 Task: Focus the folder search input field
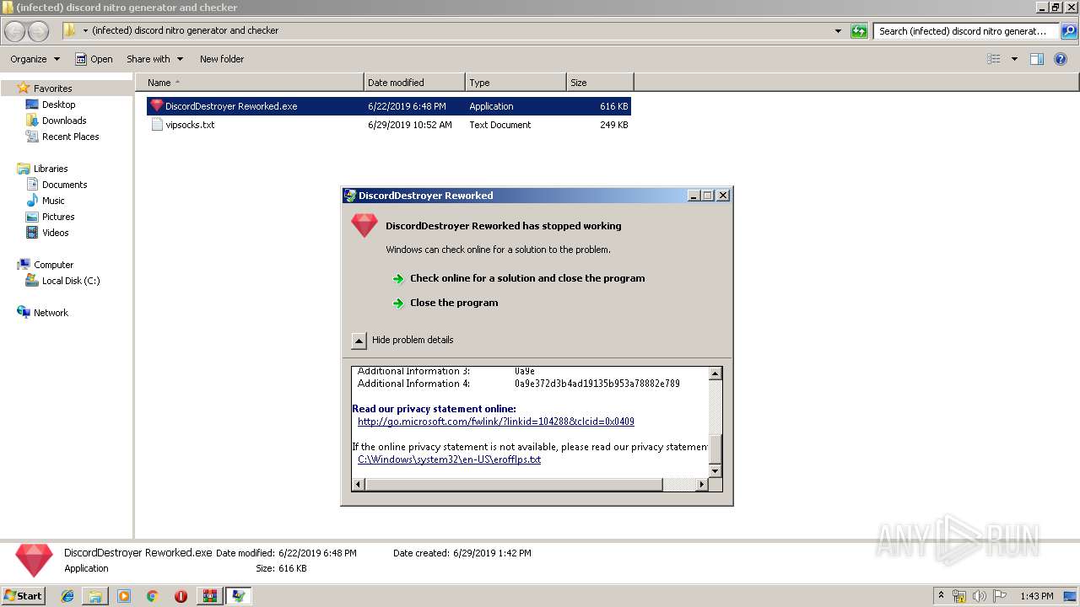[967, 31]
